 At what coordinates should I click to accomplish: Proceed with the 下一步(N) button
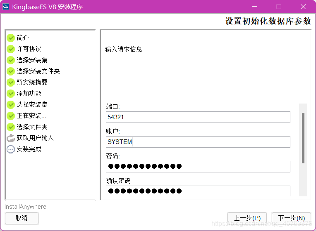click(291, 218)
